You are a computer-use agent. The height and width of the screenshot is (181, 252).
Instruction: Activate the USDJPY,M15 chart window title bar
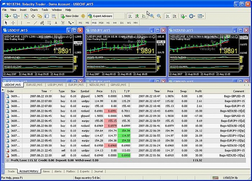[126, 30]
